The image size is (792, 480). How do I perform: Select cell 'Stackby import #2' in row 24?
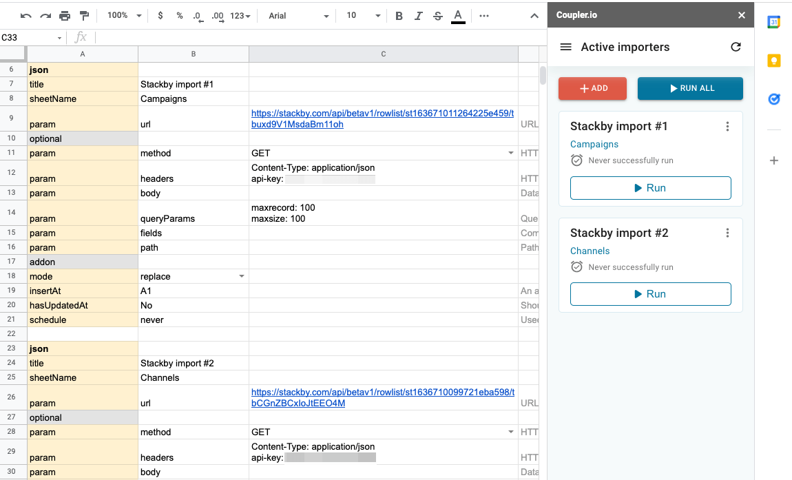click(194, 364)
